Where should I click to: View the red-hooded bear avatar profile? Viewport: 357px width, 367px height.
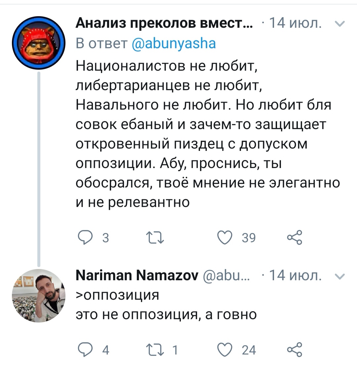pos(39,43)
